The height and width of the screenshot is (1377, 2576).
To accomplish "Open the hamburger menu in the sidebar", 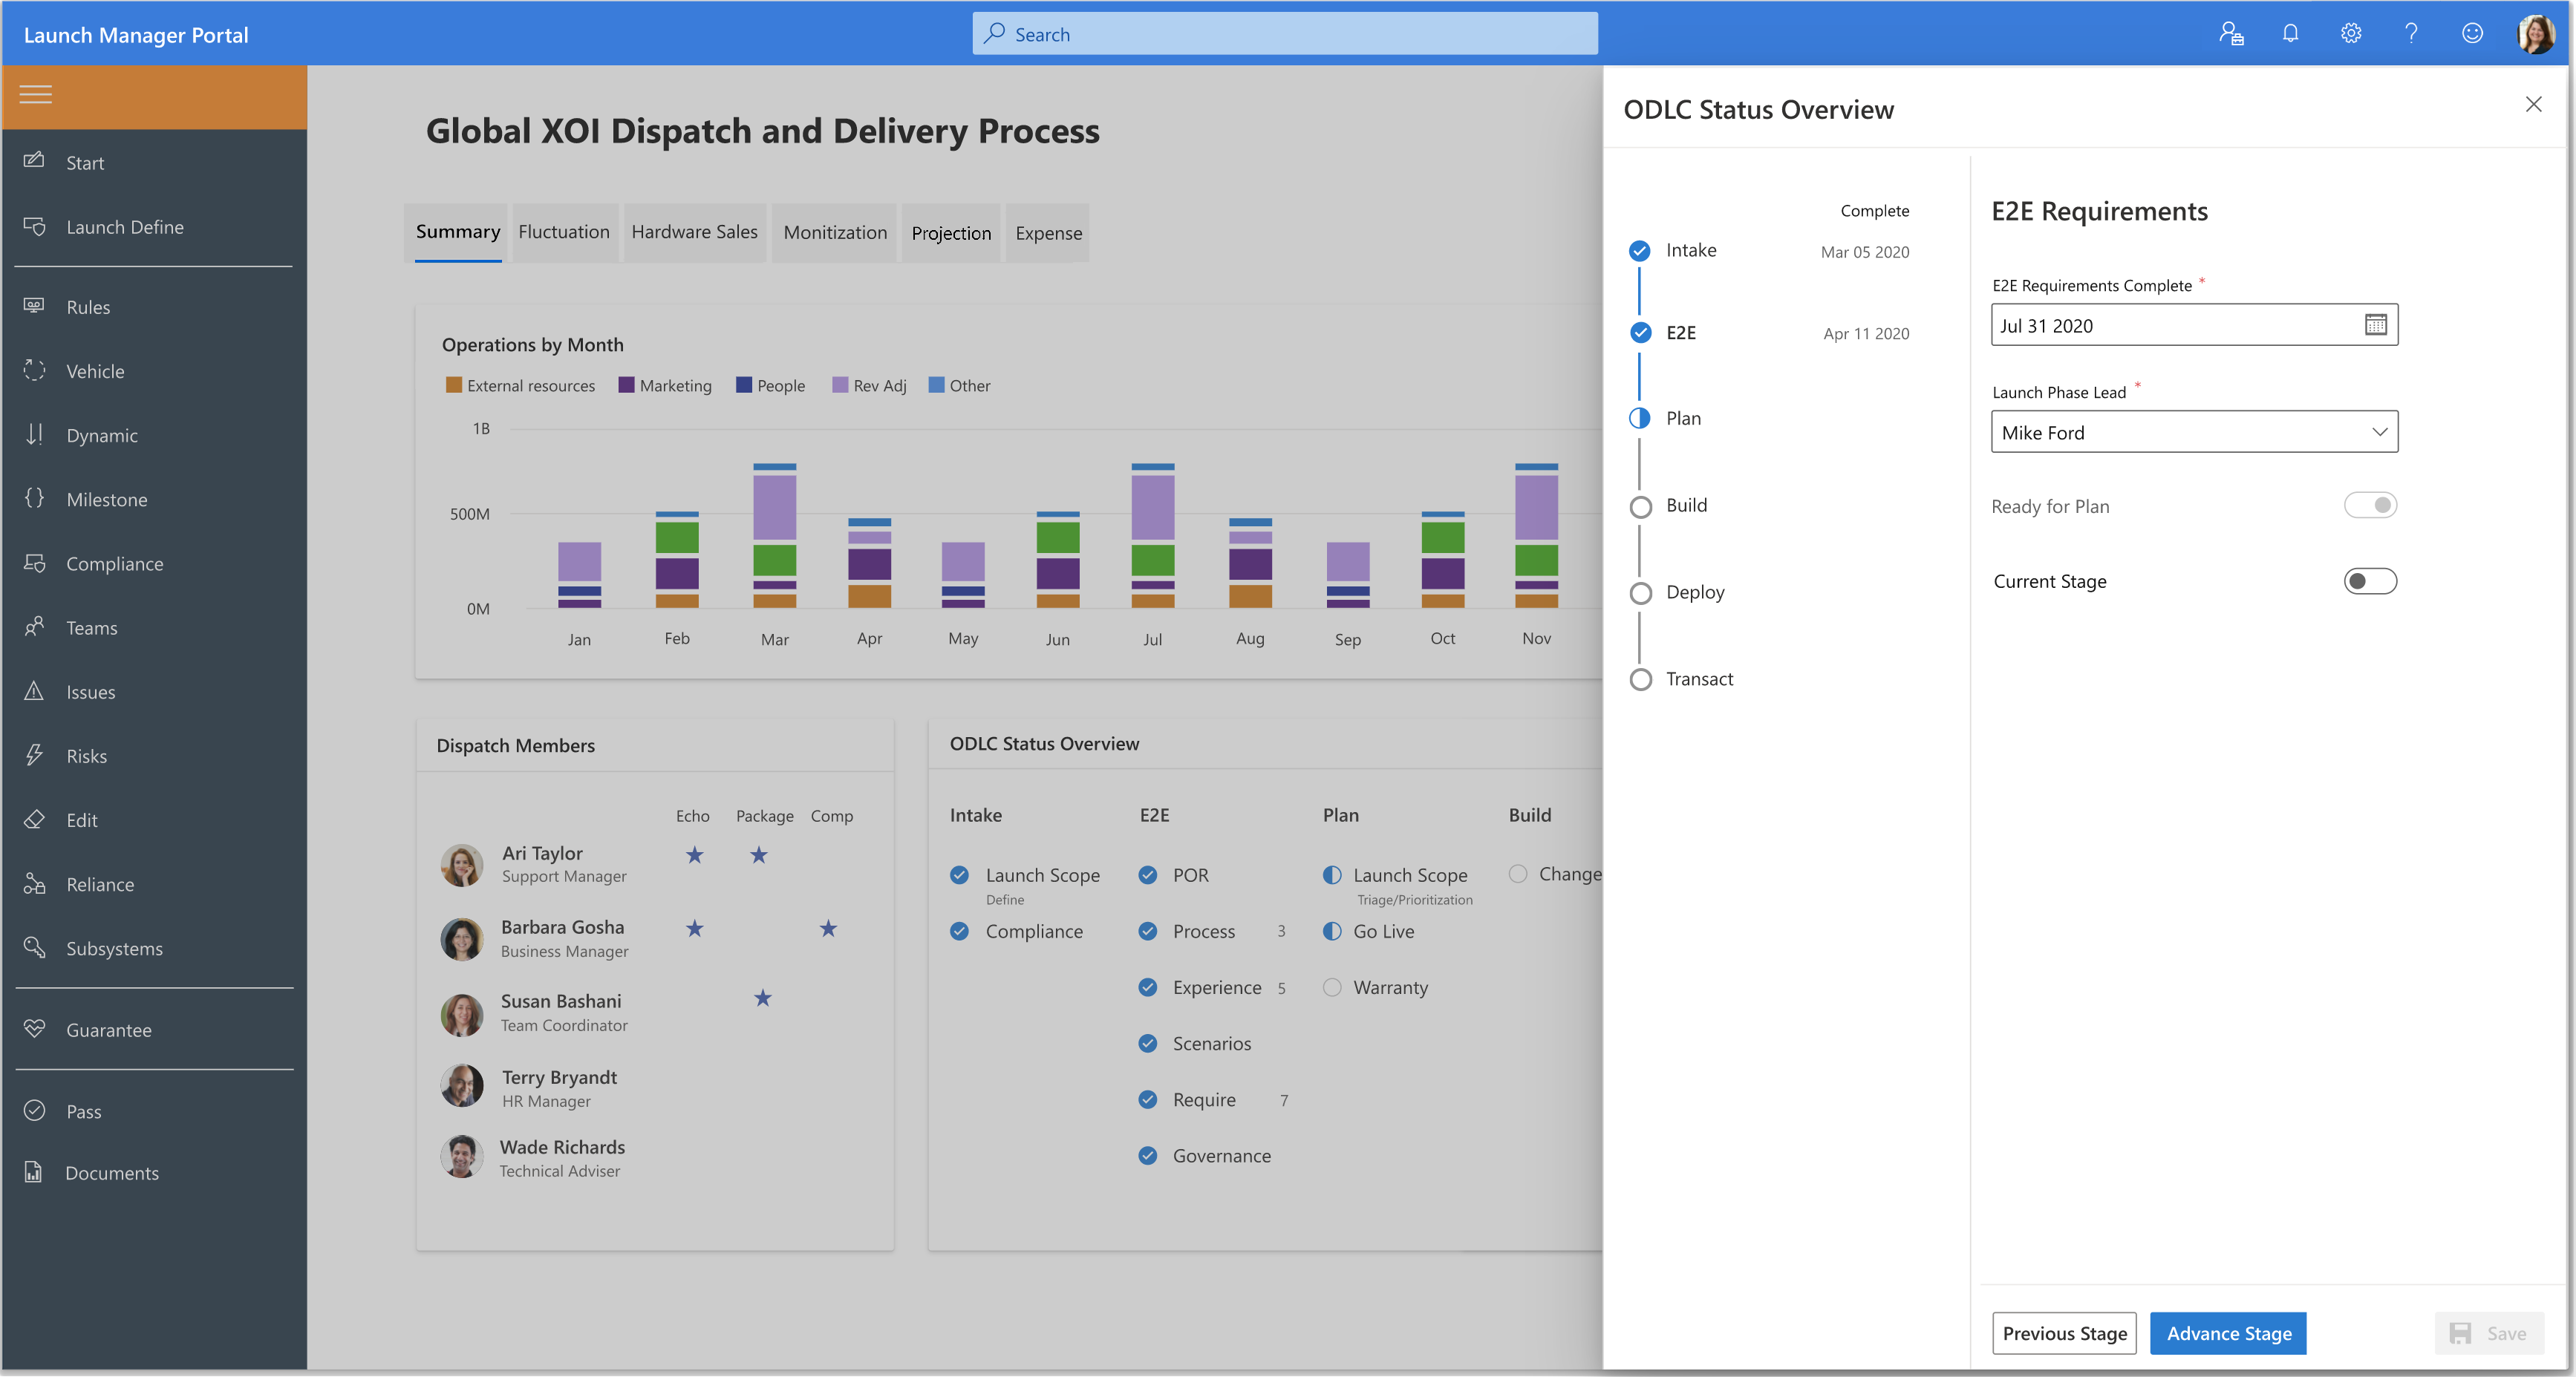I will pyautogui.click(x=35, y=95).
